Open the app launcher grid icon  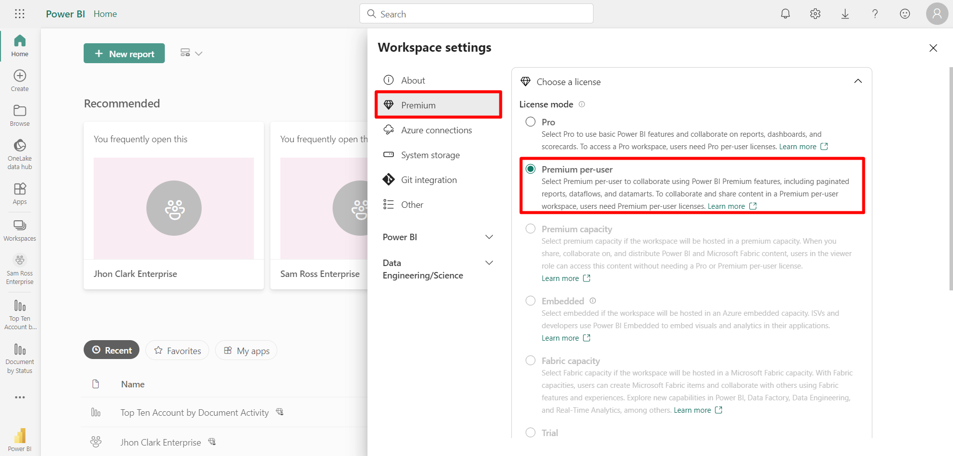[x=19, y=14]
